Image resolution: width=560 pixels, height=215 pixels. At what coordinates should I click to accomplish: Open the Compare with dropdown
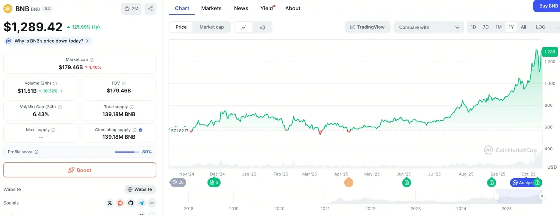tap(428, 27)
